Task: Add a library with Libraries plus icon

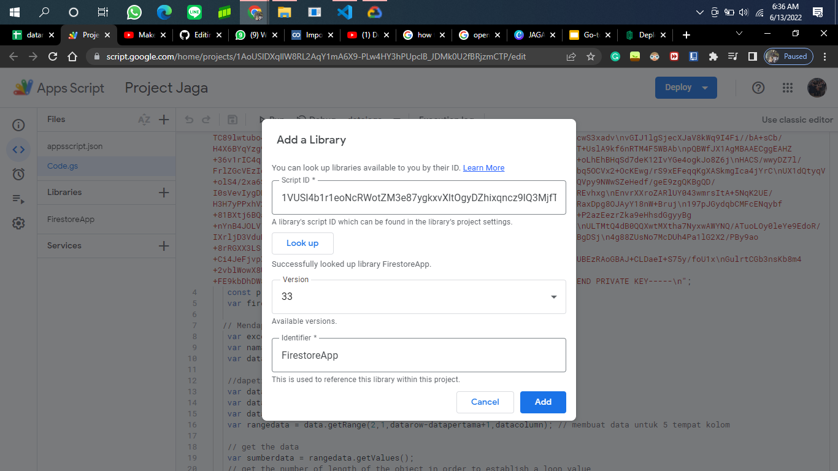Action: tap(164, 193)
